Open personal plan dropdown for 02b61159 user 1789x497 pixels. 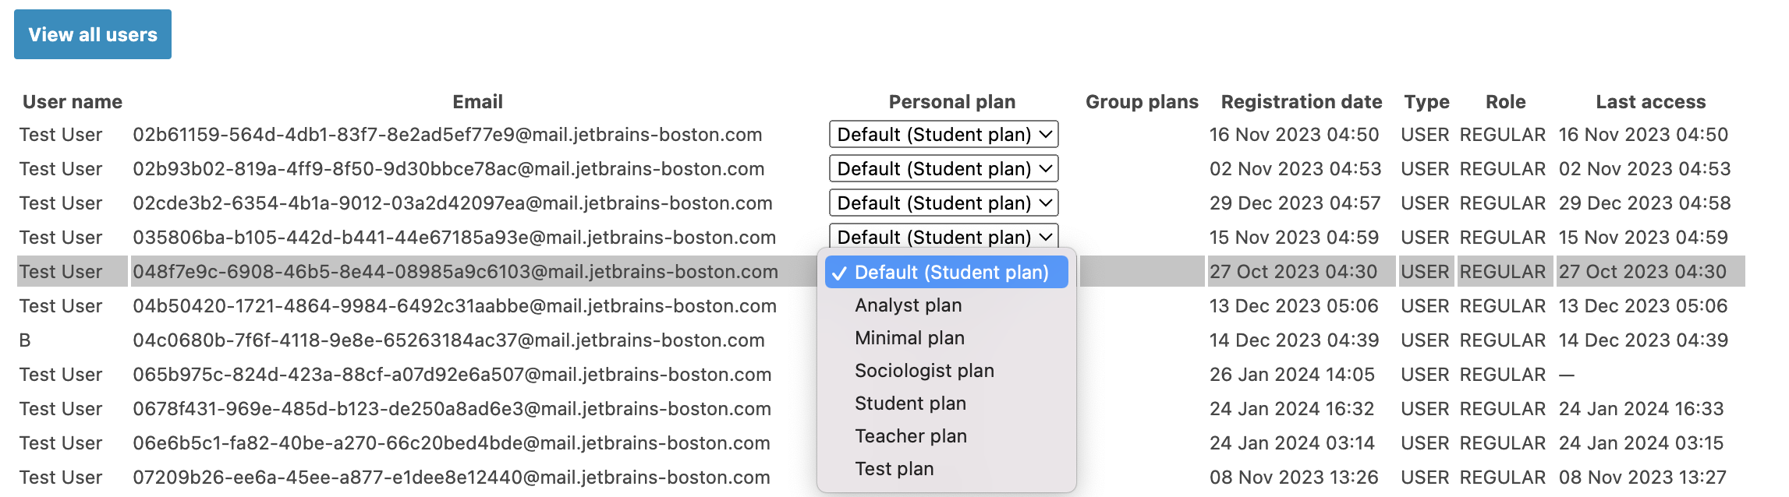943,134
